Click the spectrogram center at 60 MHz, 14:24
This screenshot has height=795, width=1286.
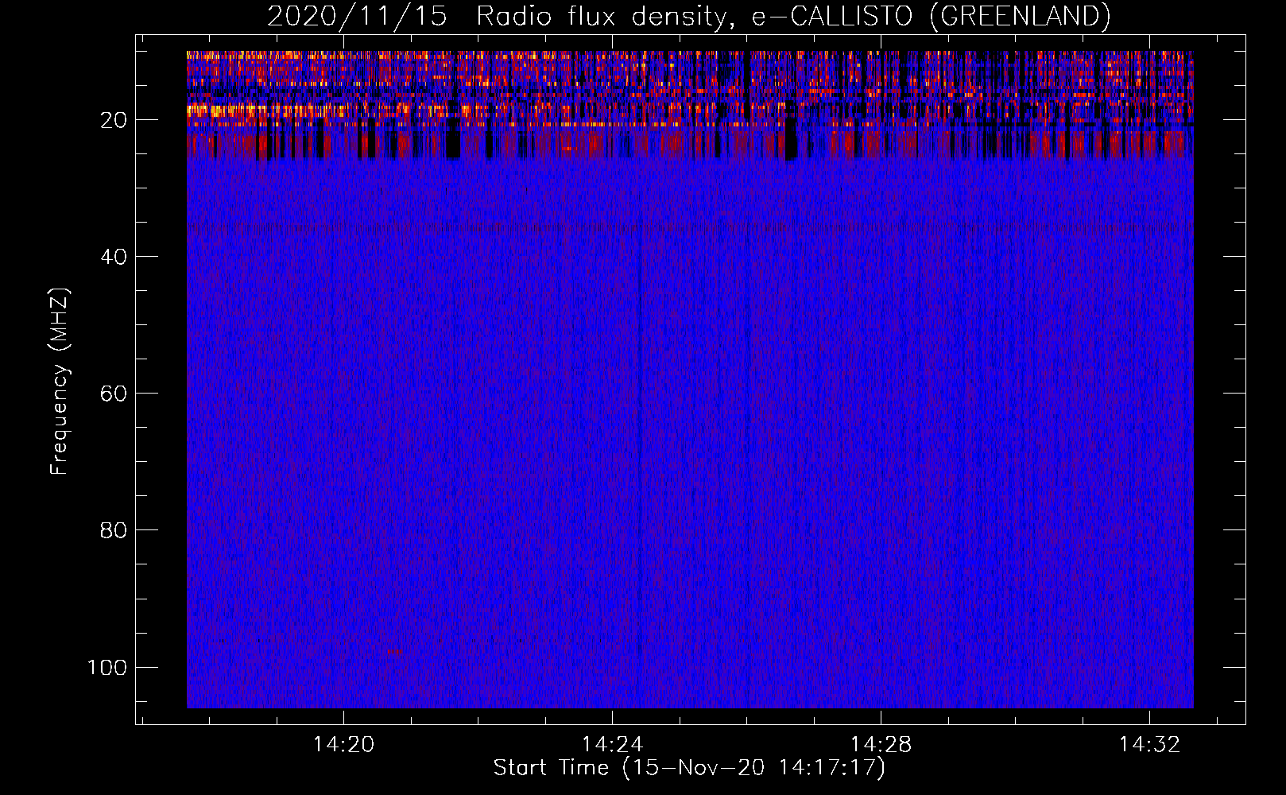point(612,393)
